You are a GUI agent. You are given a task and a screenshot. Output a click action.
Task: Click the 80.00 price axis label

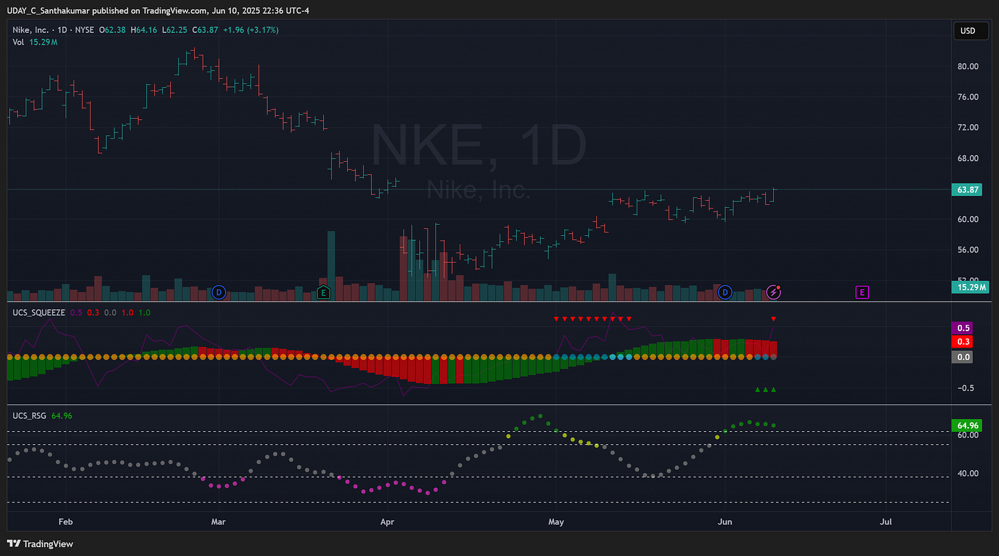click(967, 67)
